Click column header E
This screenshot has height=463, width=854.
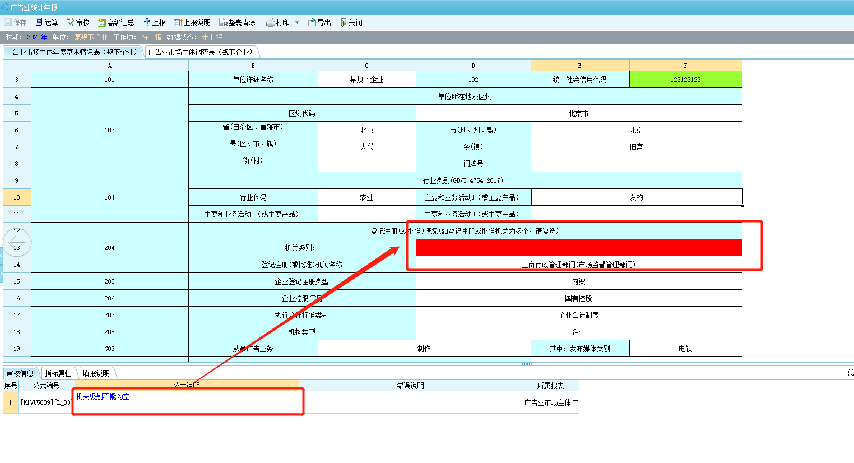coord(579,66)
